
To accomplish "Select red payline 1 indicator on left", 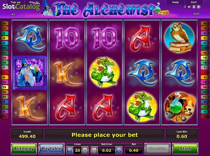I will point(4,72).
